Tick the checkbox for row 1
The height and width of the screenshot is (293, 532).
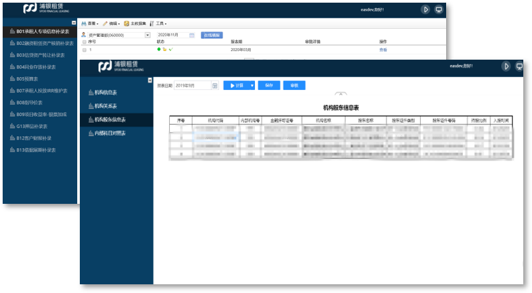[x=84, y=50]
